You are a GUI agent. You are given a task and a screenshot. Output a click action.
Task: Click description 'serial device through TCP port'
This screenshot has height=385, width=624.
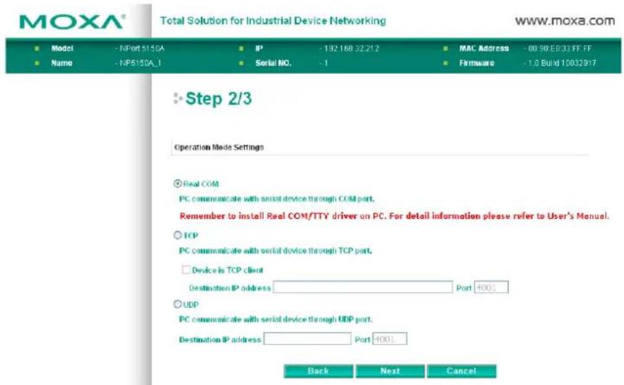click(316, 251)
